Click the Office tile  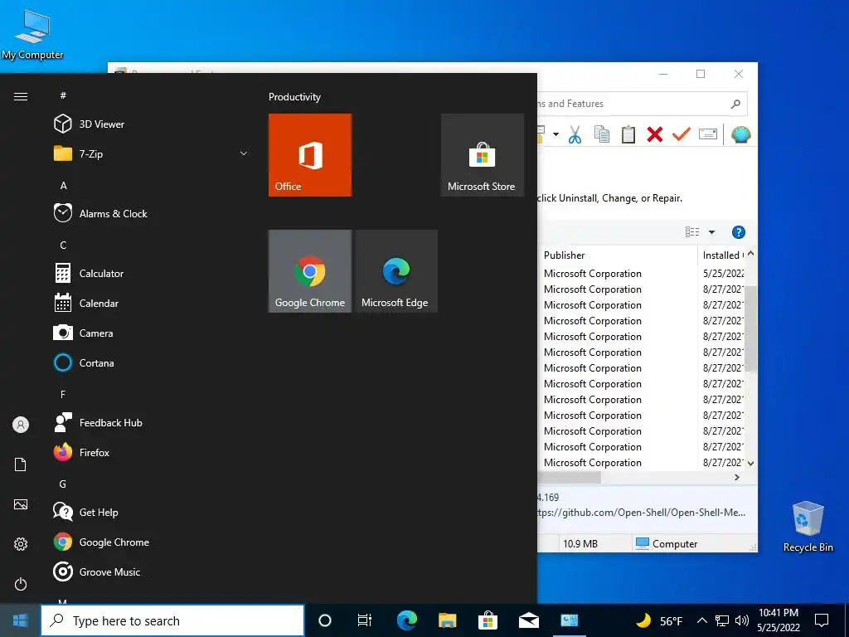coord(310,155)
